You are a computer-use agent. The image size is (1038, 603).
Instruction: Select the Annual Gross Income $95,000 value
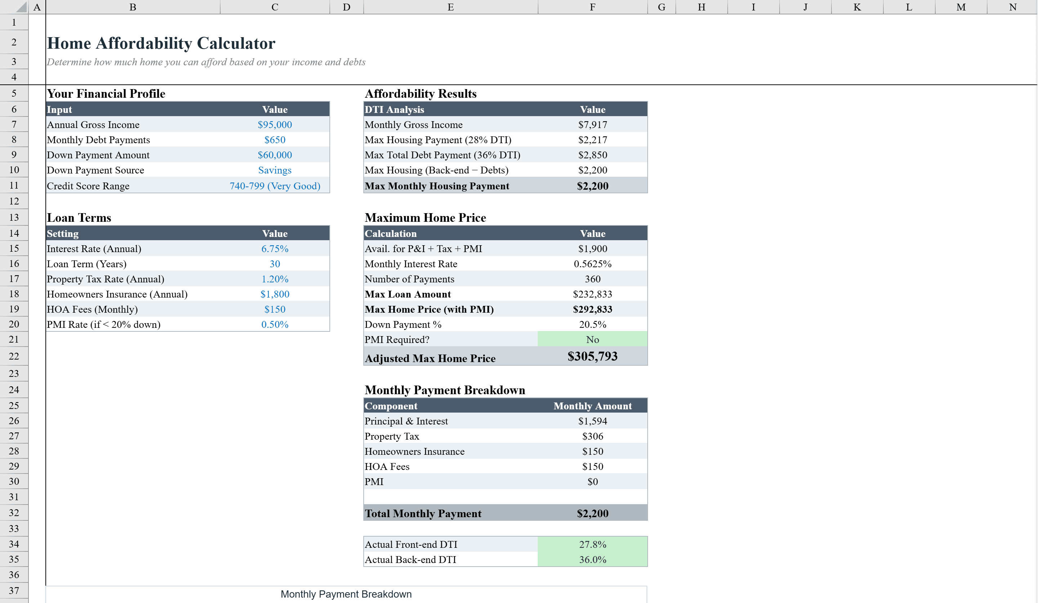(274, 124)
